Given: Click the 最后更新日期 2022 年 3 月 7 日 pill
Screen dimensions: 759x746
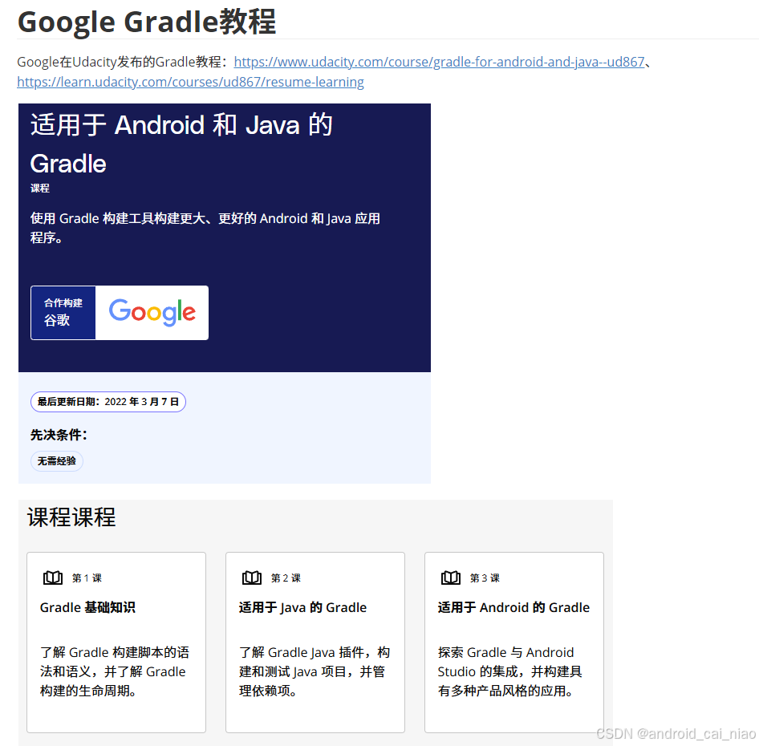Looking at the screenshot, I should coord(108,402).
